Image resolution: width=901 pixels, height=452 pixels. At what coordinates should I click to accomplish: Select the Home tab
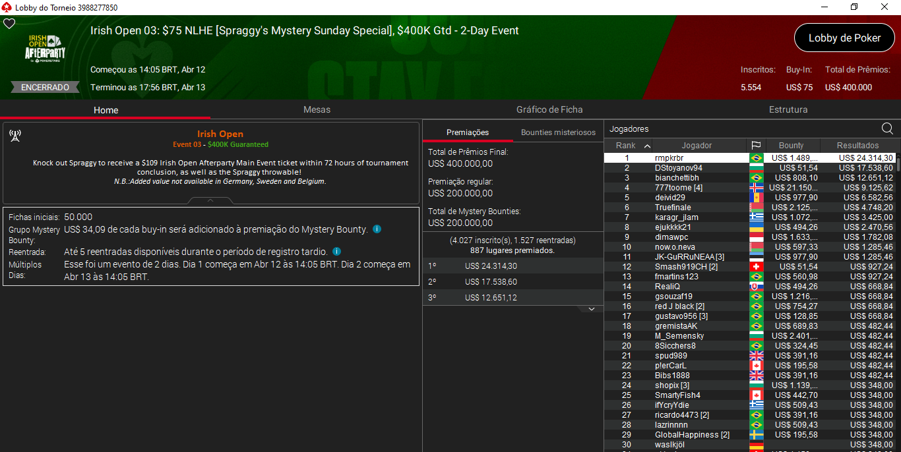click(106, 109)
